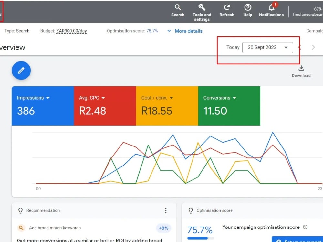Click Your campaign optimisation score text
Screen dimensions: 323x242
(261, 227)
